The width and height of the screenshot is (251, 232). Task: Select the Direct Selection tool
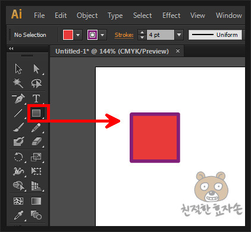[x=36, y=69]
